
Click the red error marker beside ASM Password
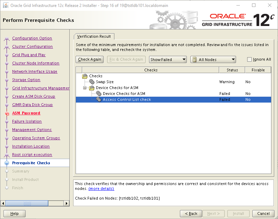[7, 114]
